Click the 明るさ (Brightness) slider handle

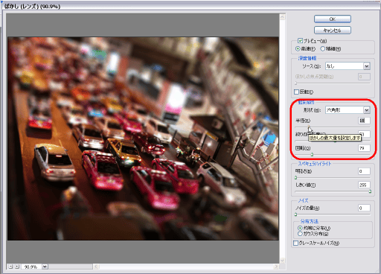[295, 177]
